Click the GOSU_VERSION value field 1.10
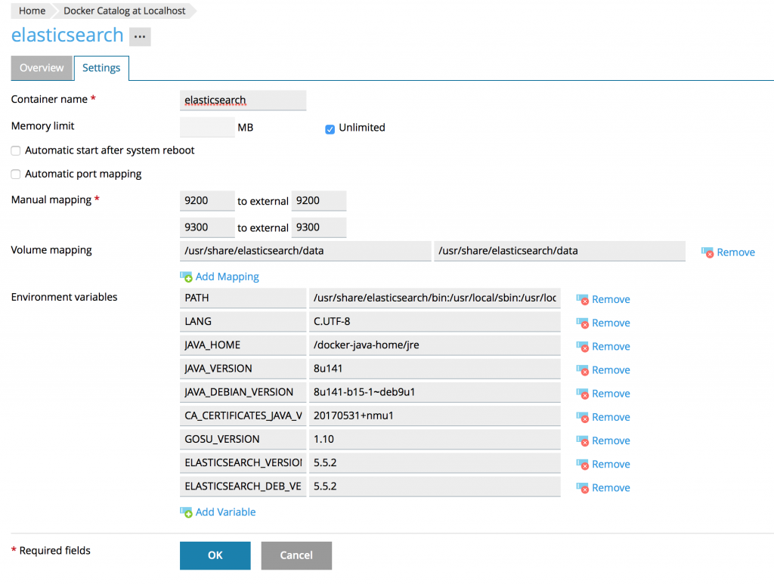The width and height of the screenshot is (774, 584). pos(435,440)
